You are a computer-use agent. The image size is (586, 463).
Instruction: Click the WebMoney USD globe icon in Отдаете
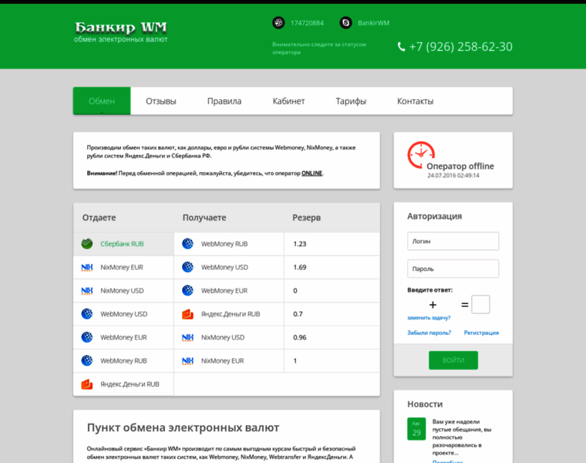click(x=87, y=314)
